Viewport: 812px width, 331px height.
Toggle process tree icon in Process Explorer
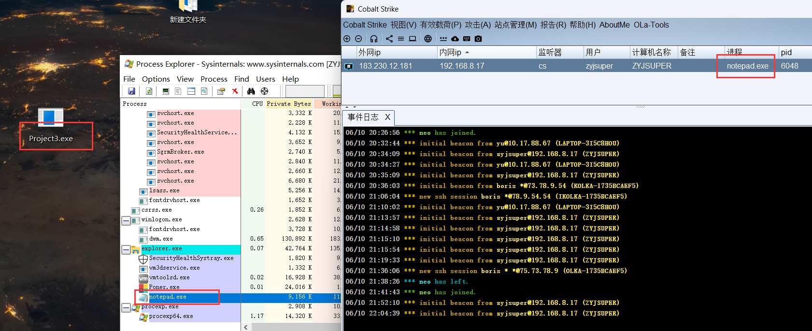pos(178,91)
